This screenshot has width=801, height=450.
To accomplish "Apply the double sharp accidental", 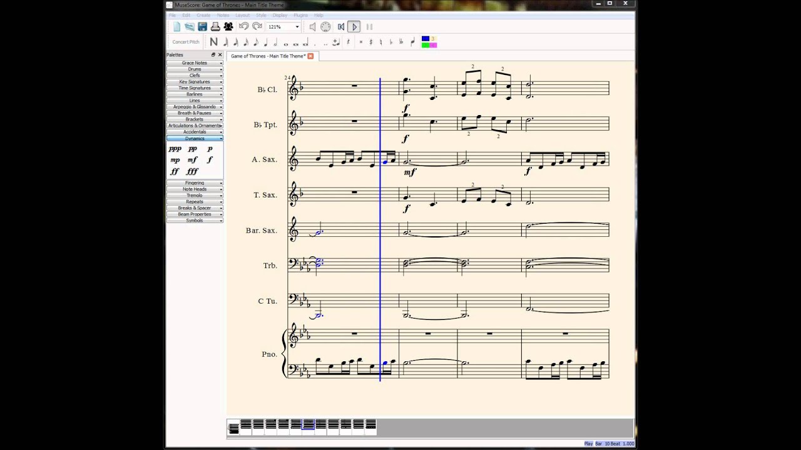I will point(360,42).
